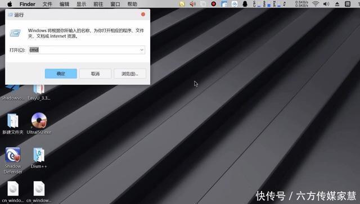Open the Apple menu
360x204 pixels.
tap(10, 4)
